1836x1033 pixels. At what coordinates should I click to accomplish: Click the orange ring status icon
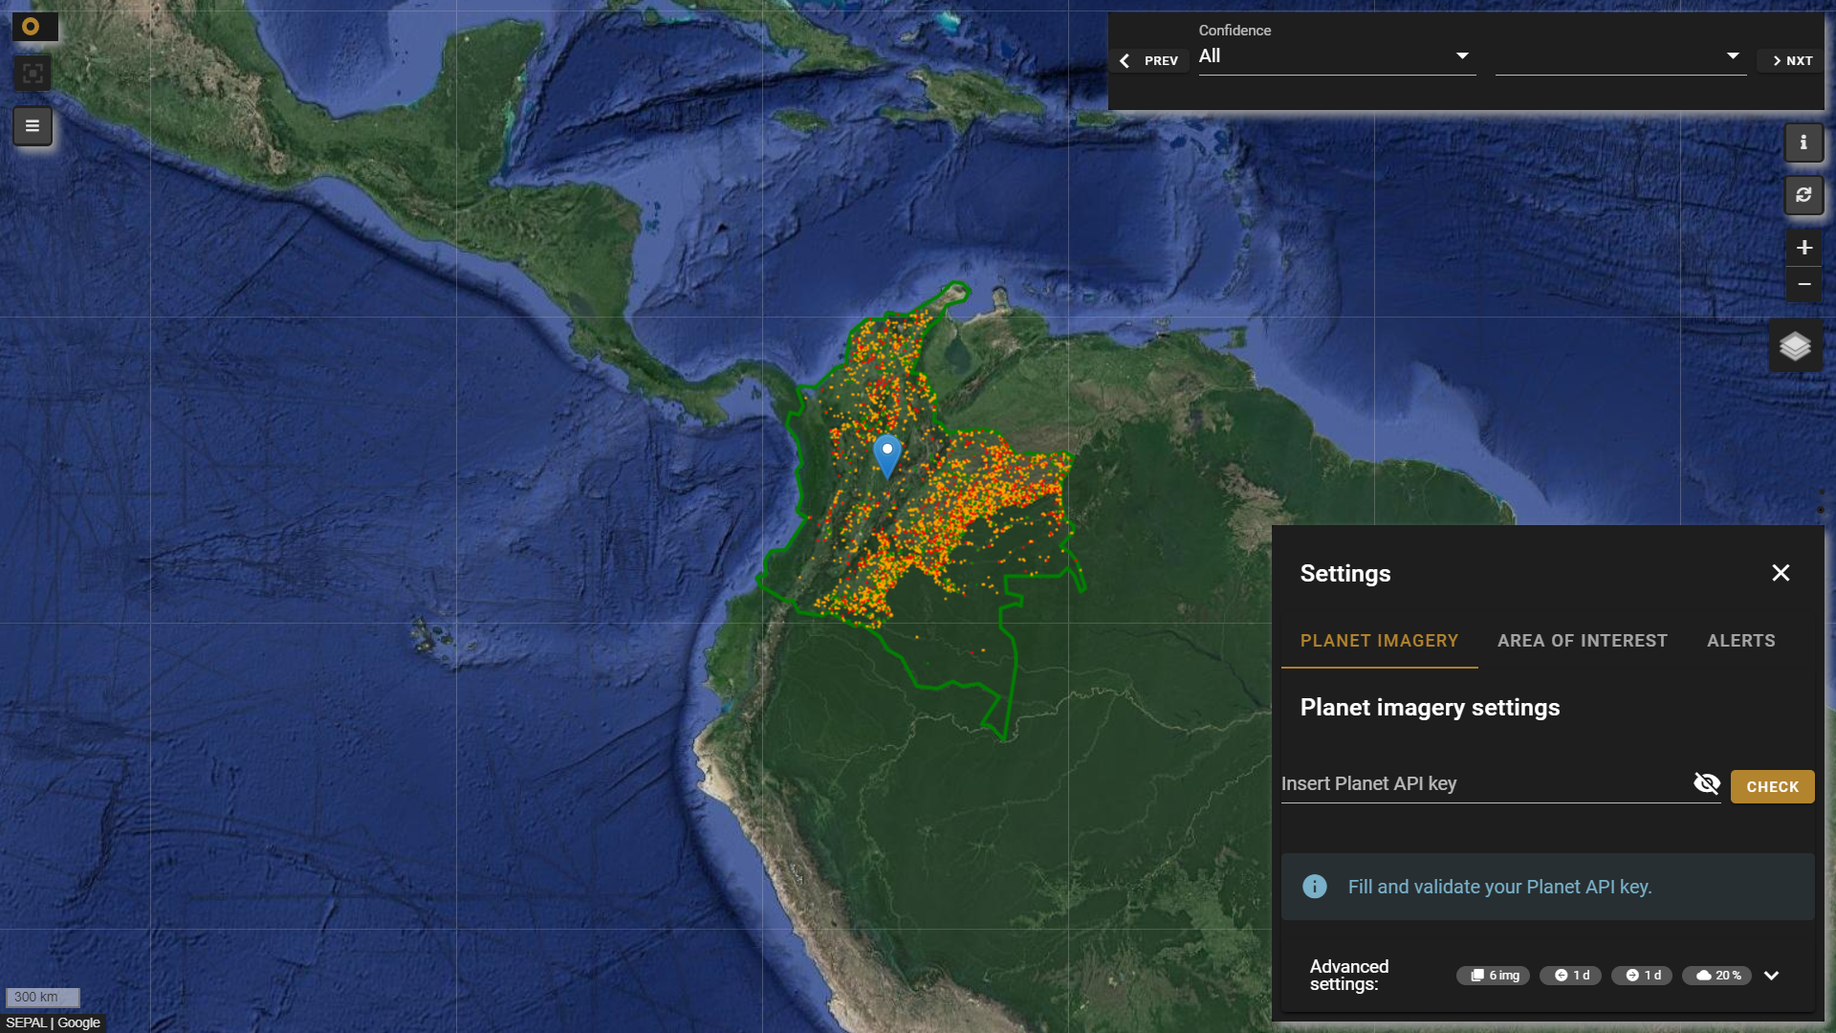click(x=32, y=27)
